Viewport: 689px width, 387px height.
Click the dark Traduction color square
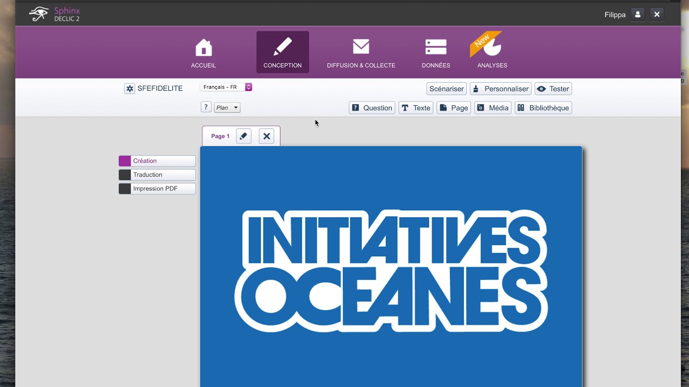pos(125,175)
